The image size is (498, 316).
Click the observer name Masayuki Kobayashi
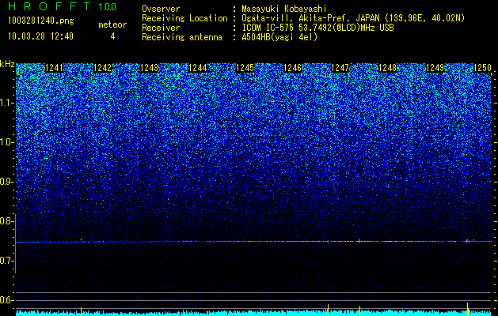click(x=284, y=9)
